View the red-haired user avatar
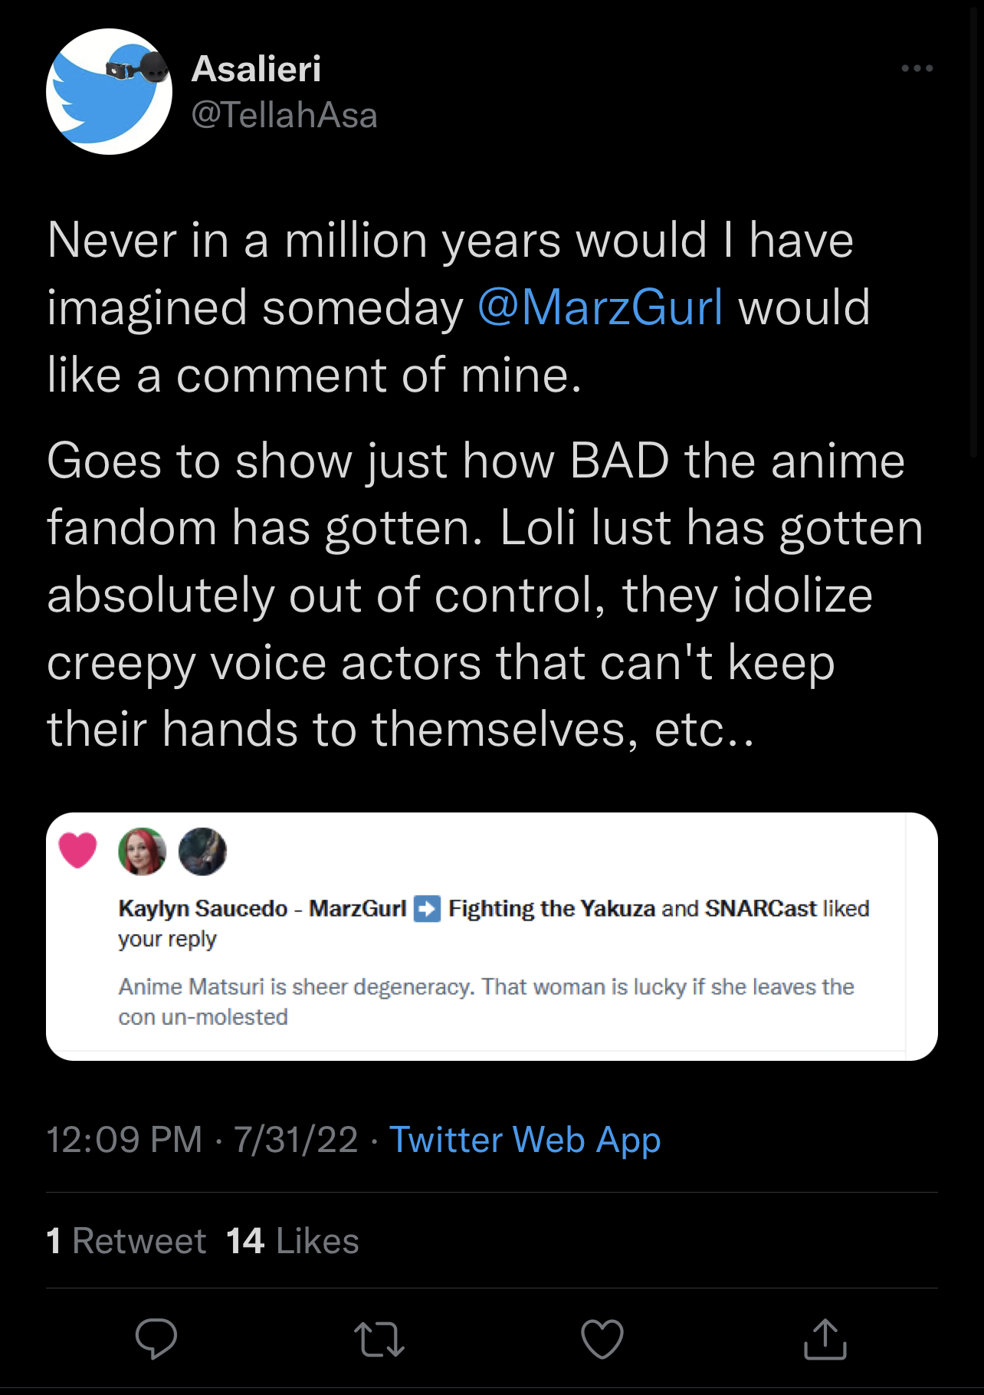Screen dimensions: 984x1395 (x=142, y=852)
